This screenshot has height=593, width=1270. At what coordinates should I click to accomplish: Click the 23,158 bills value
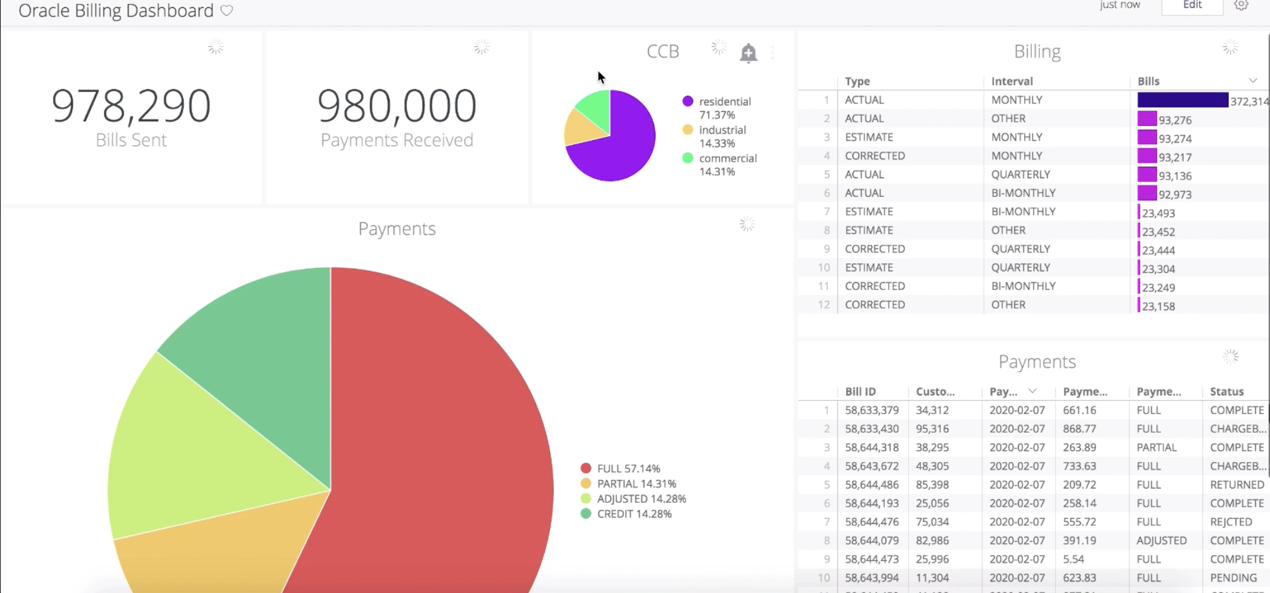click(x=1158, y=306)
